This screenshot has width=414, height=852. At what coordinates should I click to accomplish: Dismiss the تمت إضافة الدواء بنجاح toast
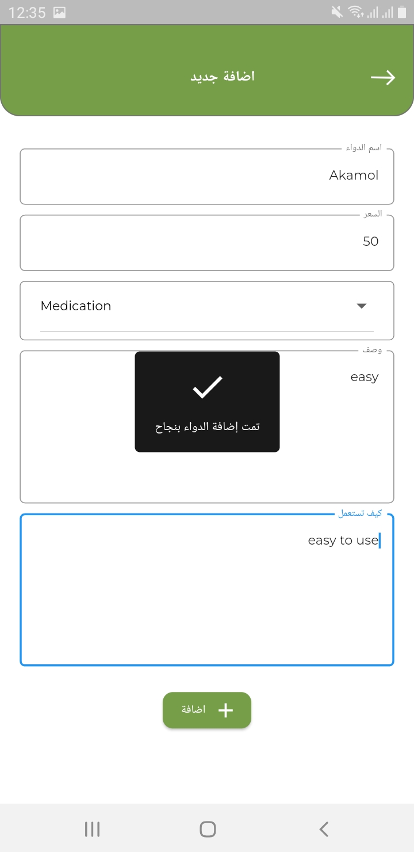(207, 401)
